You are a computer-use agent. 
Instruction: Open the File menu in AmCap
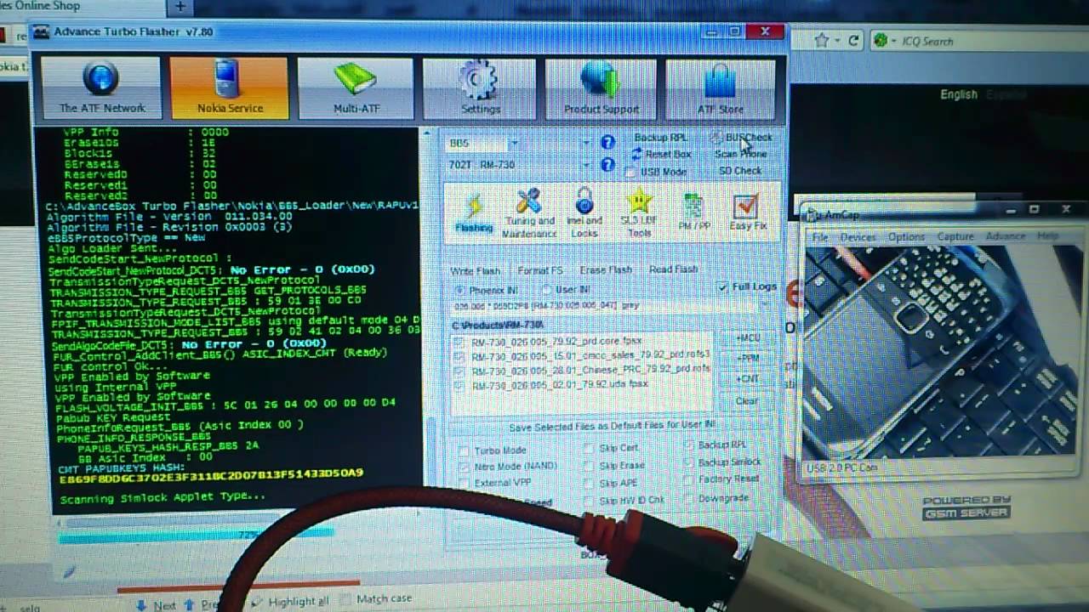pos(819,236)
